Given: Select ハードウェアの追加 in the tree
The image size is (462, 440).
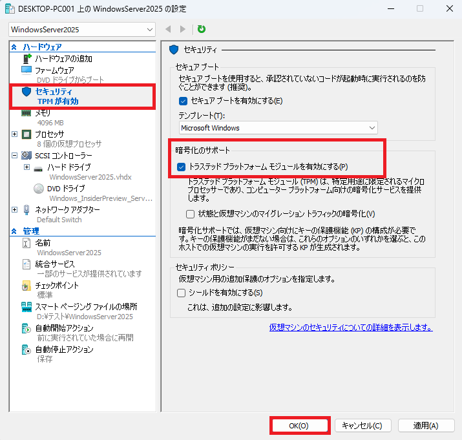Looking at the screenshot, I should [x=63, y=59].
